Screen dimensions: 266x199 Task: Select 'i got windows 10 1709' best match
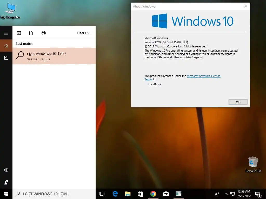click(54, 56)
